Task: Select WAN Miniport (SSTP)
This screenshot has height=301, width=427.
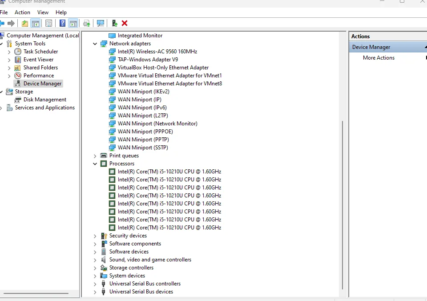Action: point(143,148)
